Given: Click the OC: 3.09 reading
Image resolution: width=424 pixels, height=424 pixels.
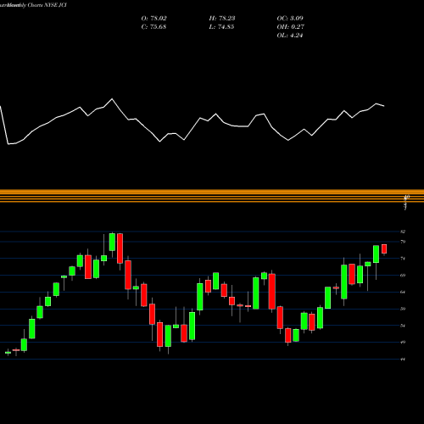Looking at the screenshot, I should 290,19.
